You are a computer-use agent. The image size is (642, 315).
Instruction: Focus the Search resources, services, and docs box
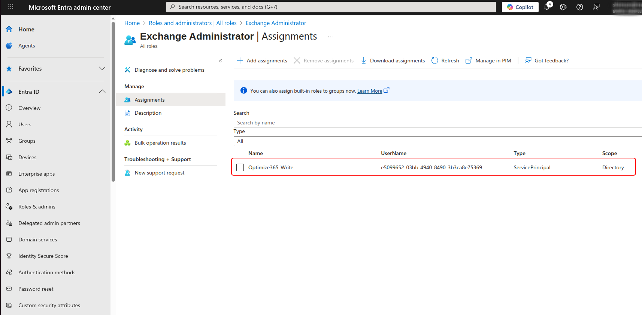[x=331, y=7]
